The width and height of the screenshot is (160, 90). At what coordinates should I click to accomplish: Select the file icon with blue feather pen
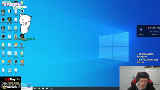tap(9, 70)
